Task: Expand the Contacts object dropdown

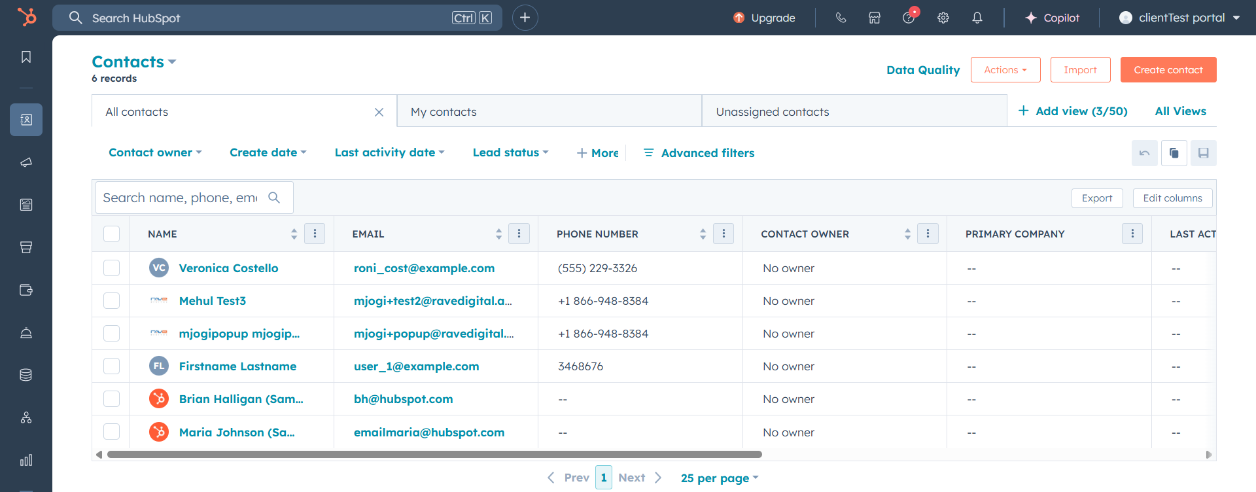Action: 134,61
